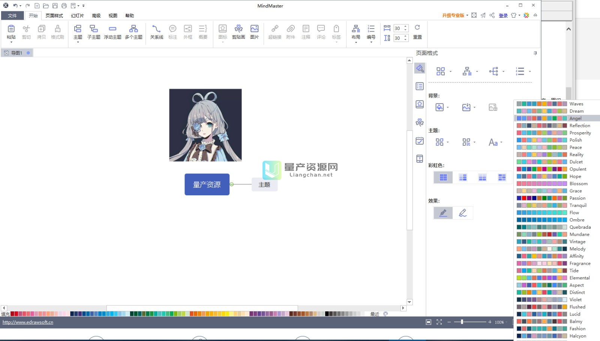This screenshot has height=341, width=600.
Task: Click the fit-to-page icon in status bar
Action: click(x=429, y=322)
